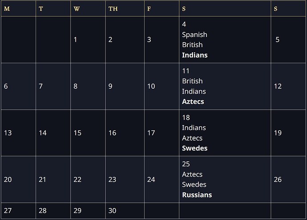Click day 21 in the calendar

tap(42, 180)
